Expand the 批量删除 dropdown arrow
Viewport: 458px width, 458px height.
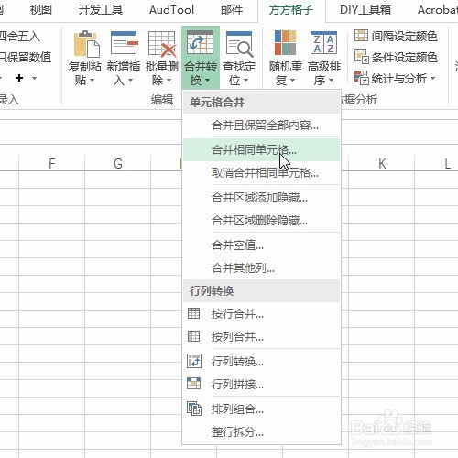click(169, 81)
